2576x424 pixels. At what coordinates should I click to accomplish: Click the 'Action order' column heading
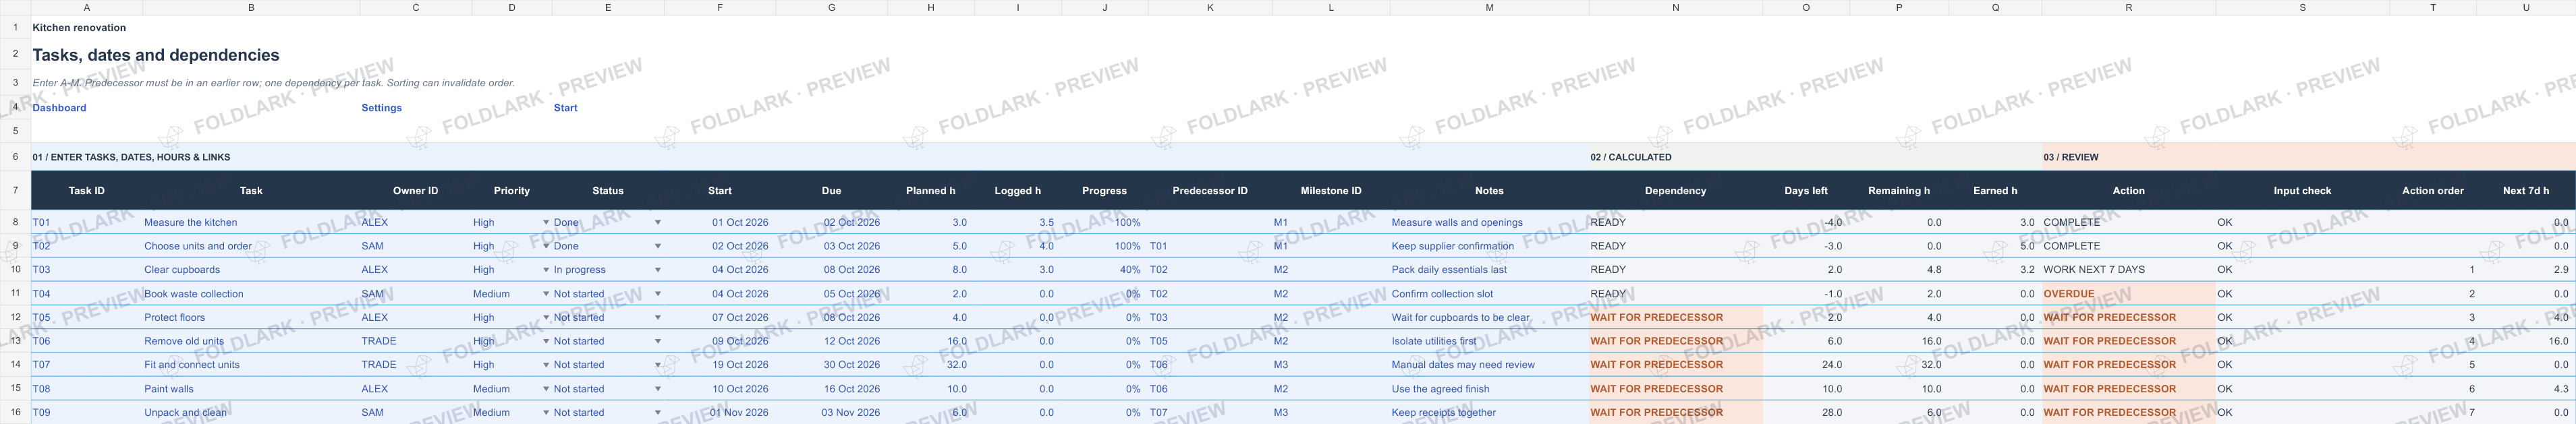click(2433, 191)
